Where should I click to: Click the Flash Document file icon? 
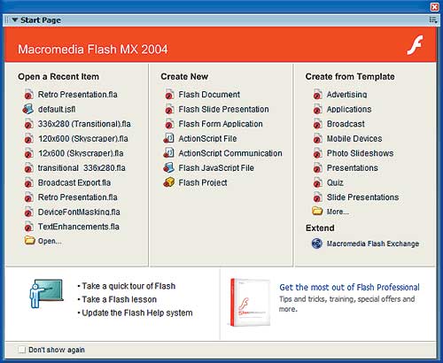click(169, 95)
